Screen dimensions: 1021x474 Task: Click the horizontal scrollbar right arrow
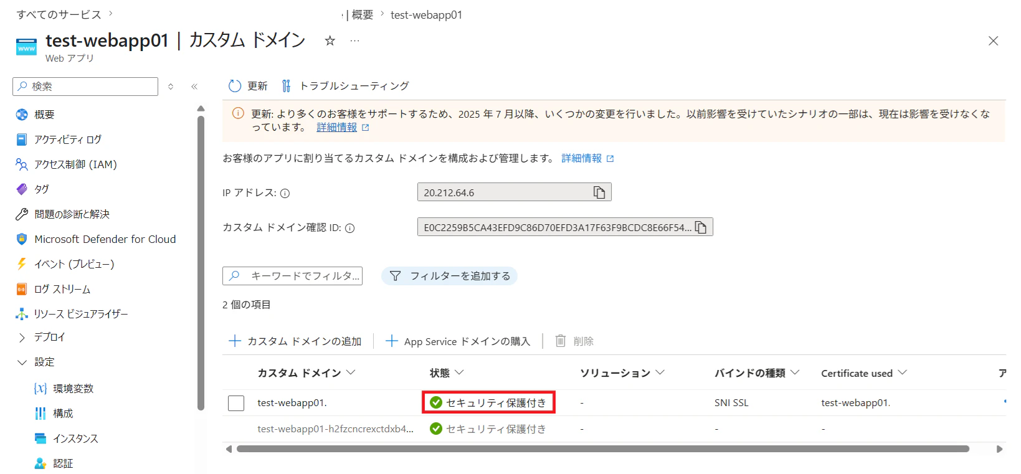pos(1000,449)
